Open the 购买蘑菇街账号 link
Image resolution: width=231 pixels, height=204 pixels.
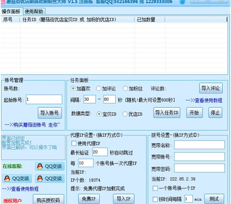tap(32, 125)
